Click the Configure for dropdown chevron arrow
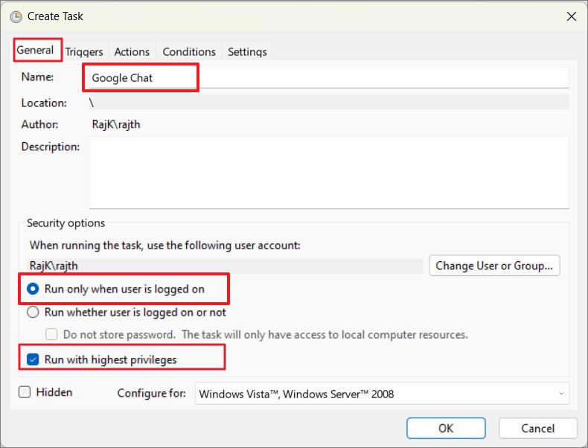 point(561,394)
